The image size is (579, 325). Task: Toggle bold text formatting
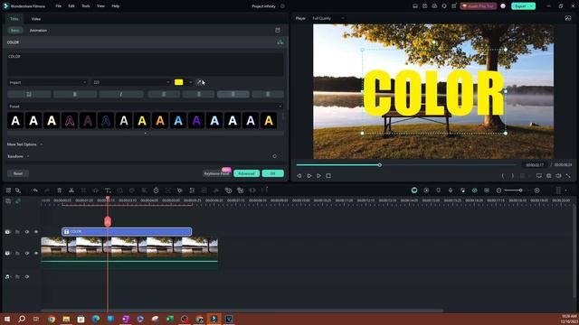tap(75, 94)
